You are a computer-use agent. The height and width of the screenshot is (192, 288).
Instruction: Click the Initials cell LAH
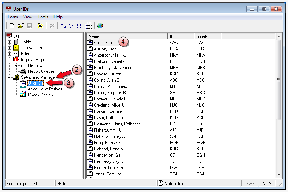click(200, 168)
